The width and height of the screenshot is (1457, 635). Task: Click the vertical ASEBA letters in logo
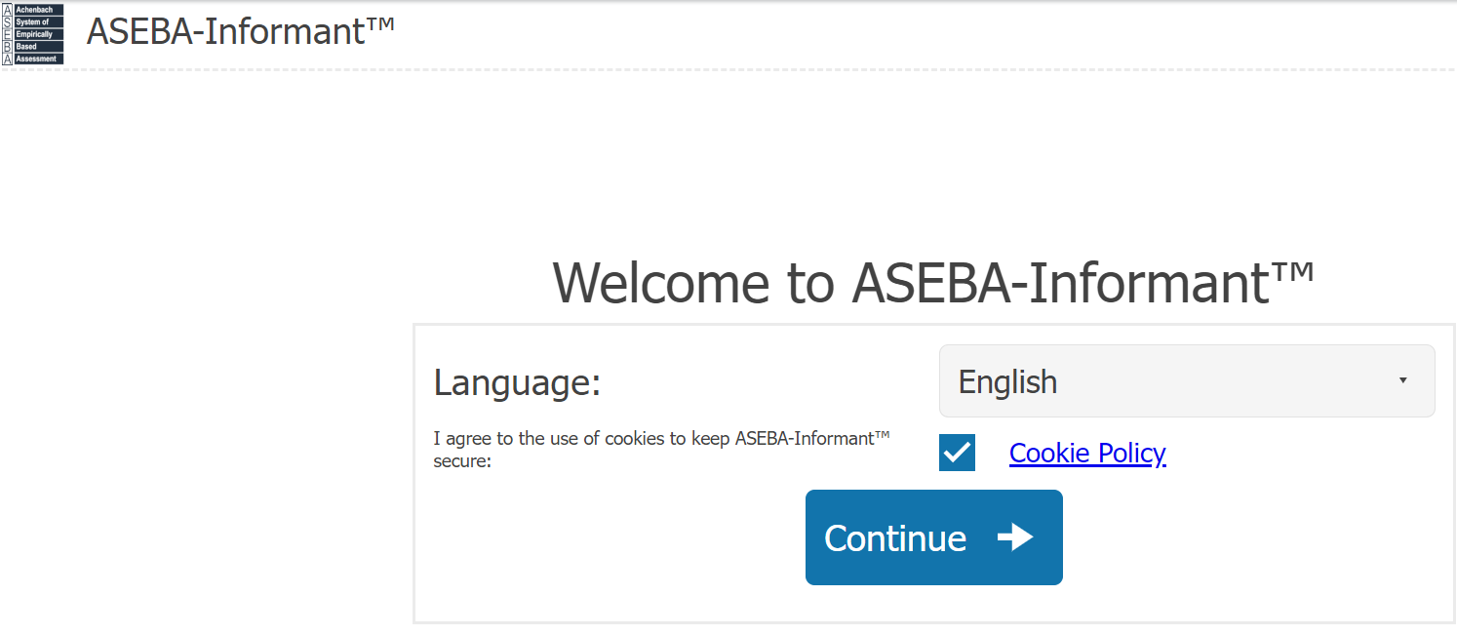click(8, 34)
